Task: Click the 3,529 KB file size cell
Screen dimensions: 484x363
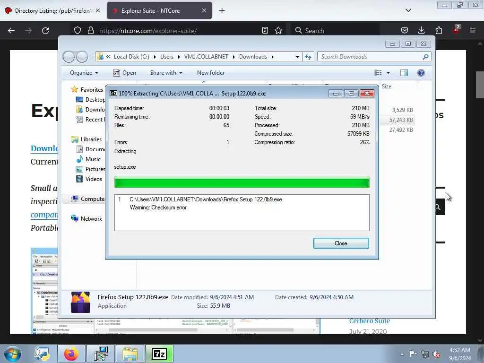Action: tap(402, 110)
